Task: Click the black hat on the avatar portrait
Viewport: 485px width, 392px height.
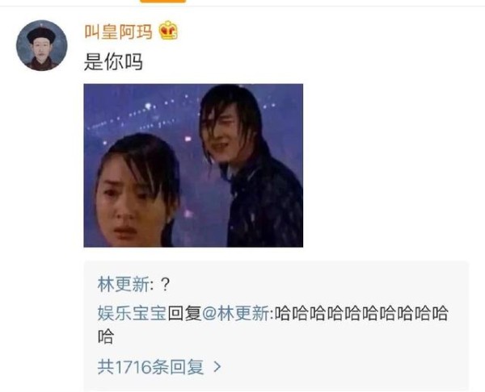Action: pos(41,35)
